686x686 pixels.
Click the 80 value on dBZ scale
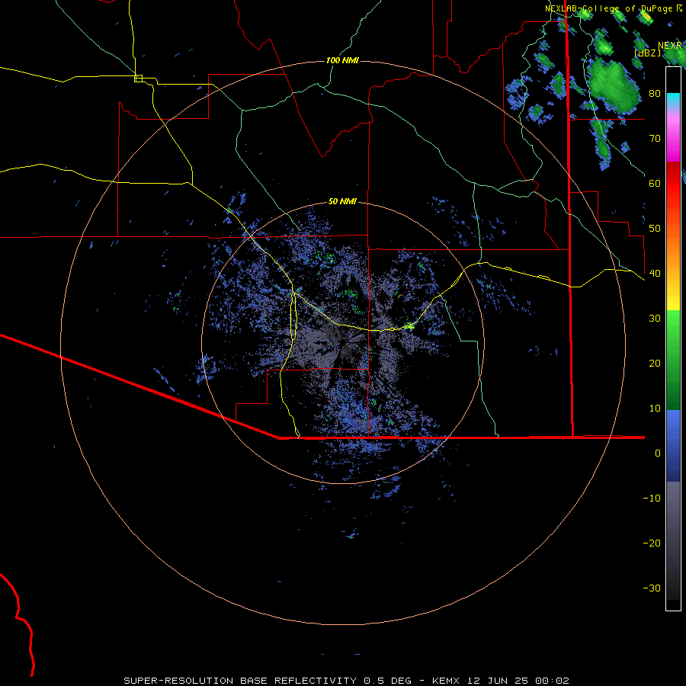coord(655,93)
